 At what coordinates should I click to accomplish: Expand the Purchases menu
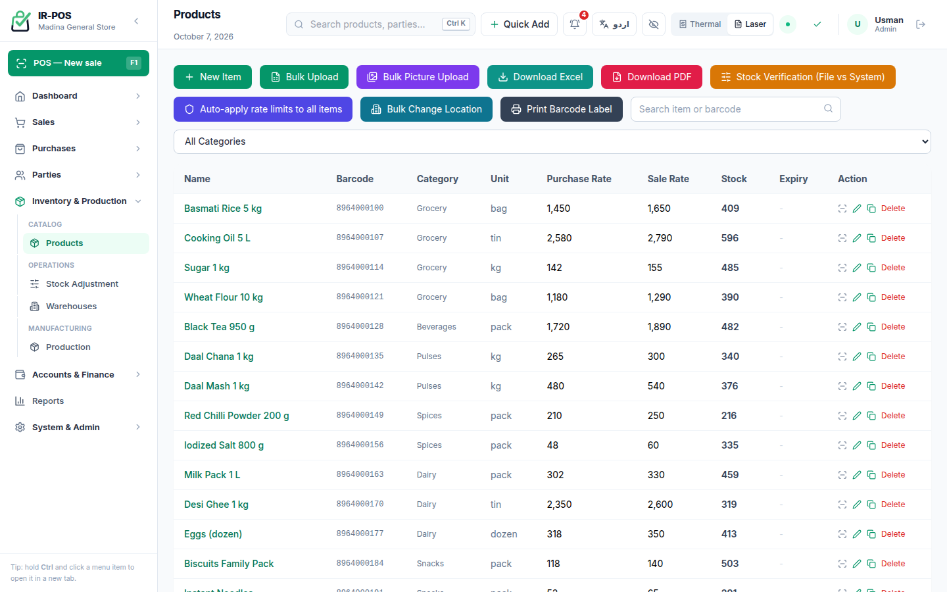pyautogui.click(x=78, y=149)
